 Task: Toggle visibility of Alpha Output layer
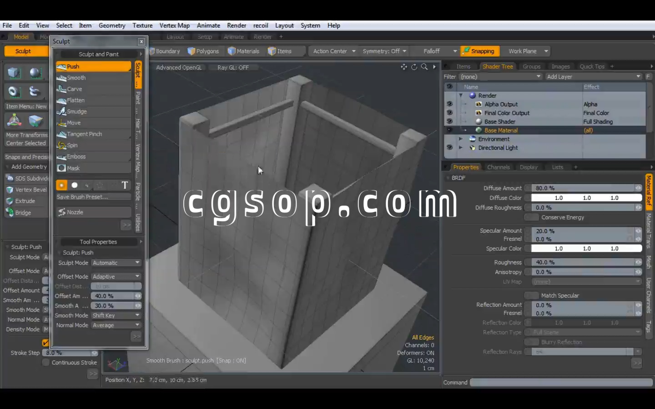tap(449, 104)
